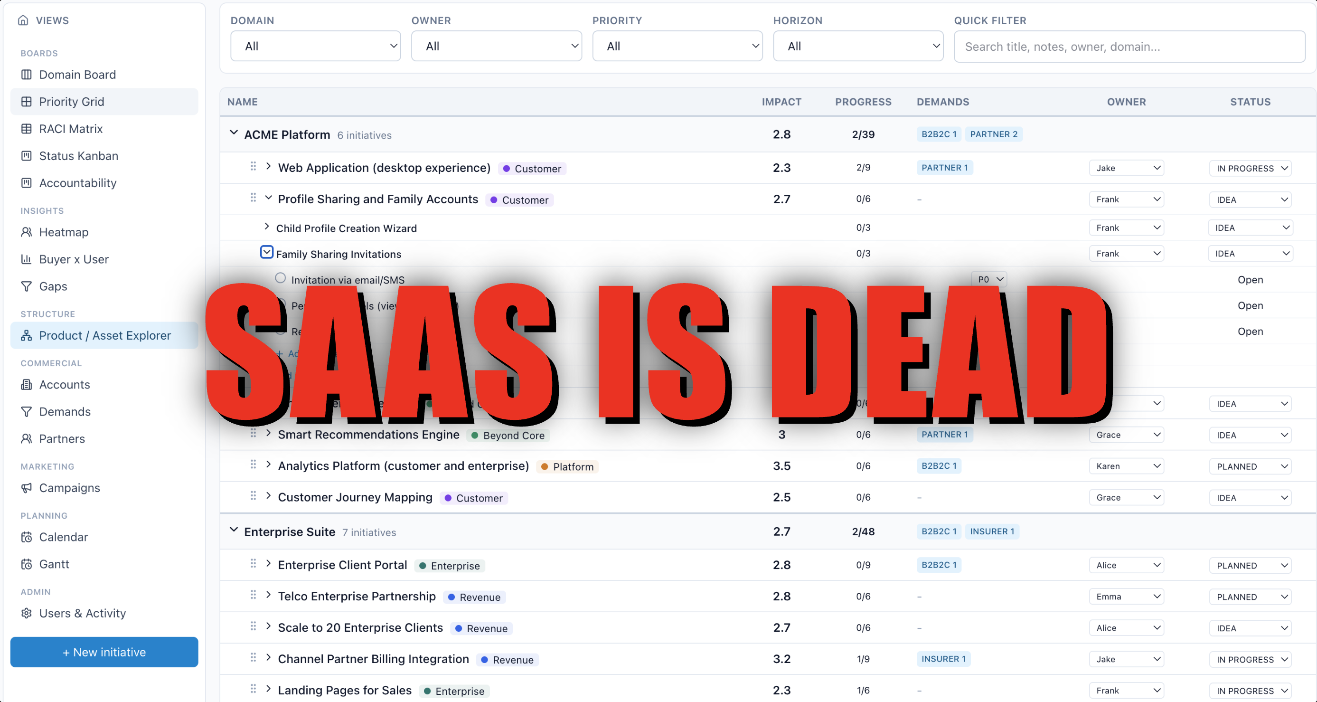Open the Status Kanban view
This screenshot has height=702, width=1317.
click(78, 156)
